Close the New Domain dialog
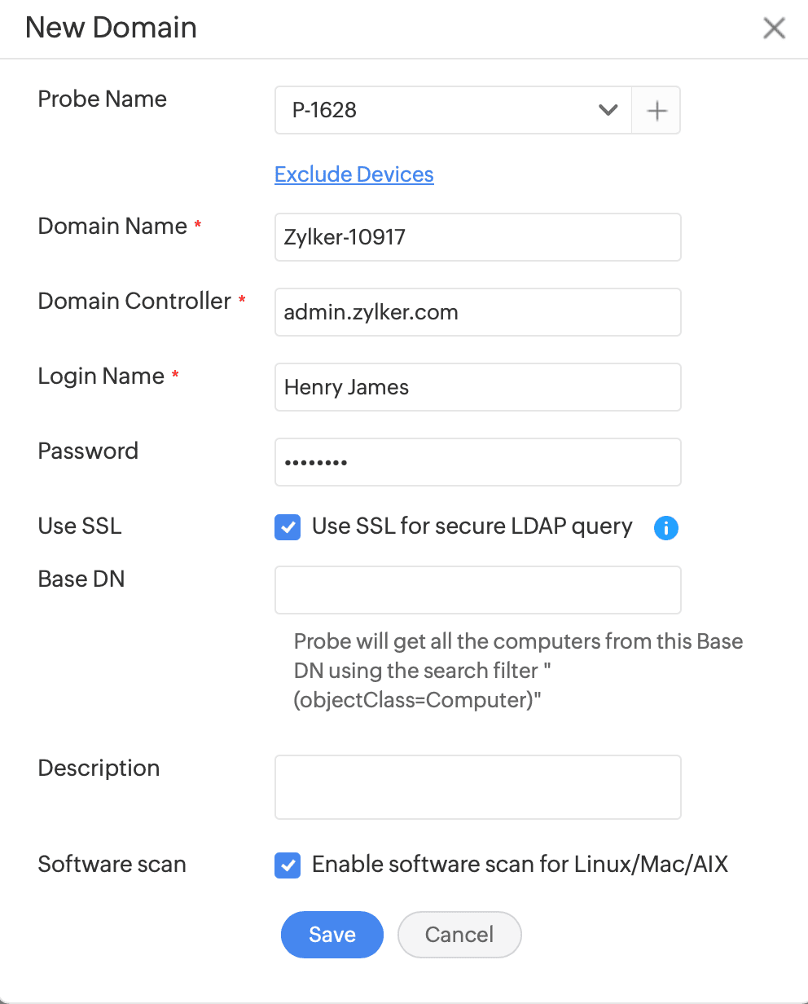 click(x=773, y=29)
